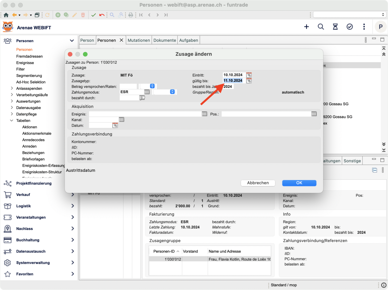Click the Abbrechen button

[x=258, y=183]
